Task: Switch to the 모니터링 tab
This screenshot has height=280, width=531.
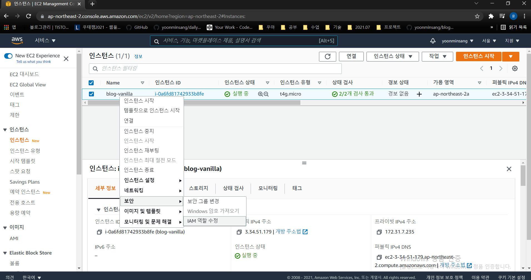Action: (268, 188)
